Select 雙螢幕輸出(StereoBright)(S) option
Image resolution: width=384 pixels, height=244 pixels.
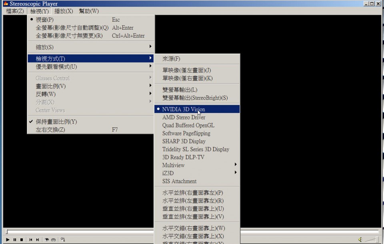(x=197, y=98)
